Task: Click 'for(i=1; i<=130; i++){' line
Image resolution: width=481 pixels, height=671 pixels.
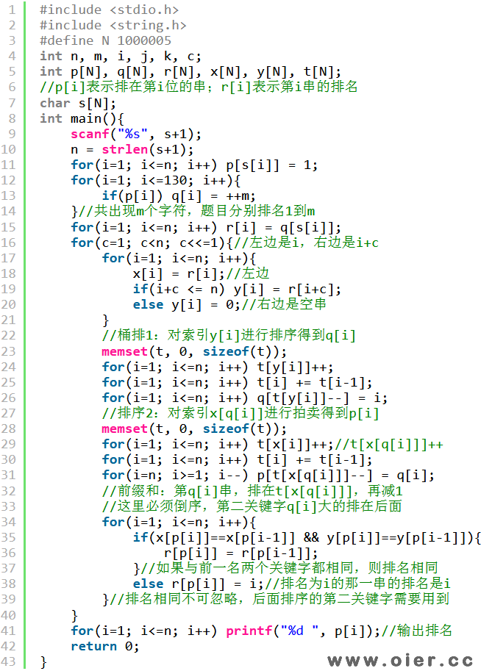Action: tap(155, 180)
